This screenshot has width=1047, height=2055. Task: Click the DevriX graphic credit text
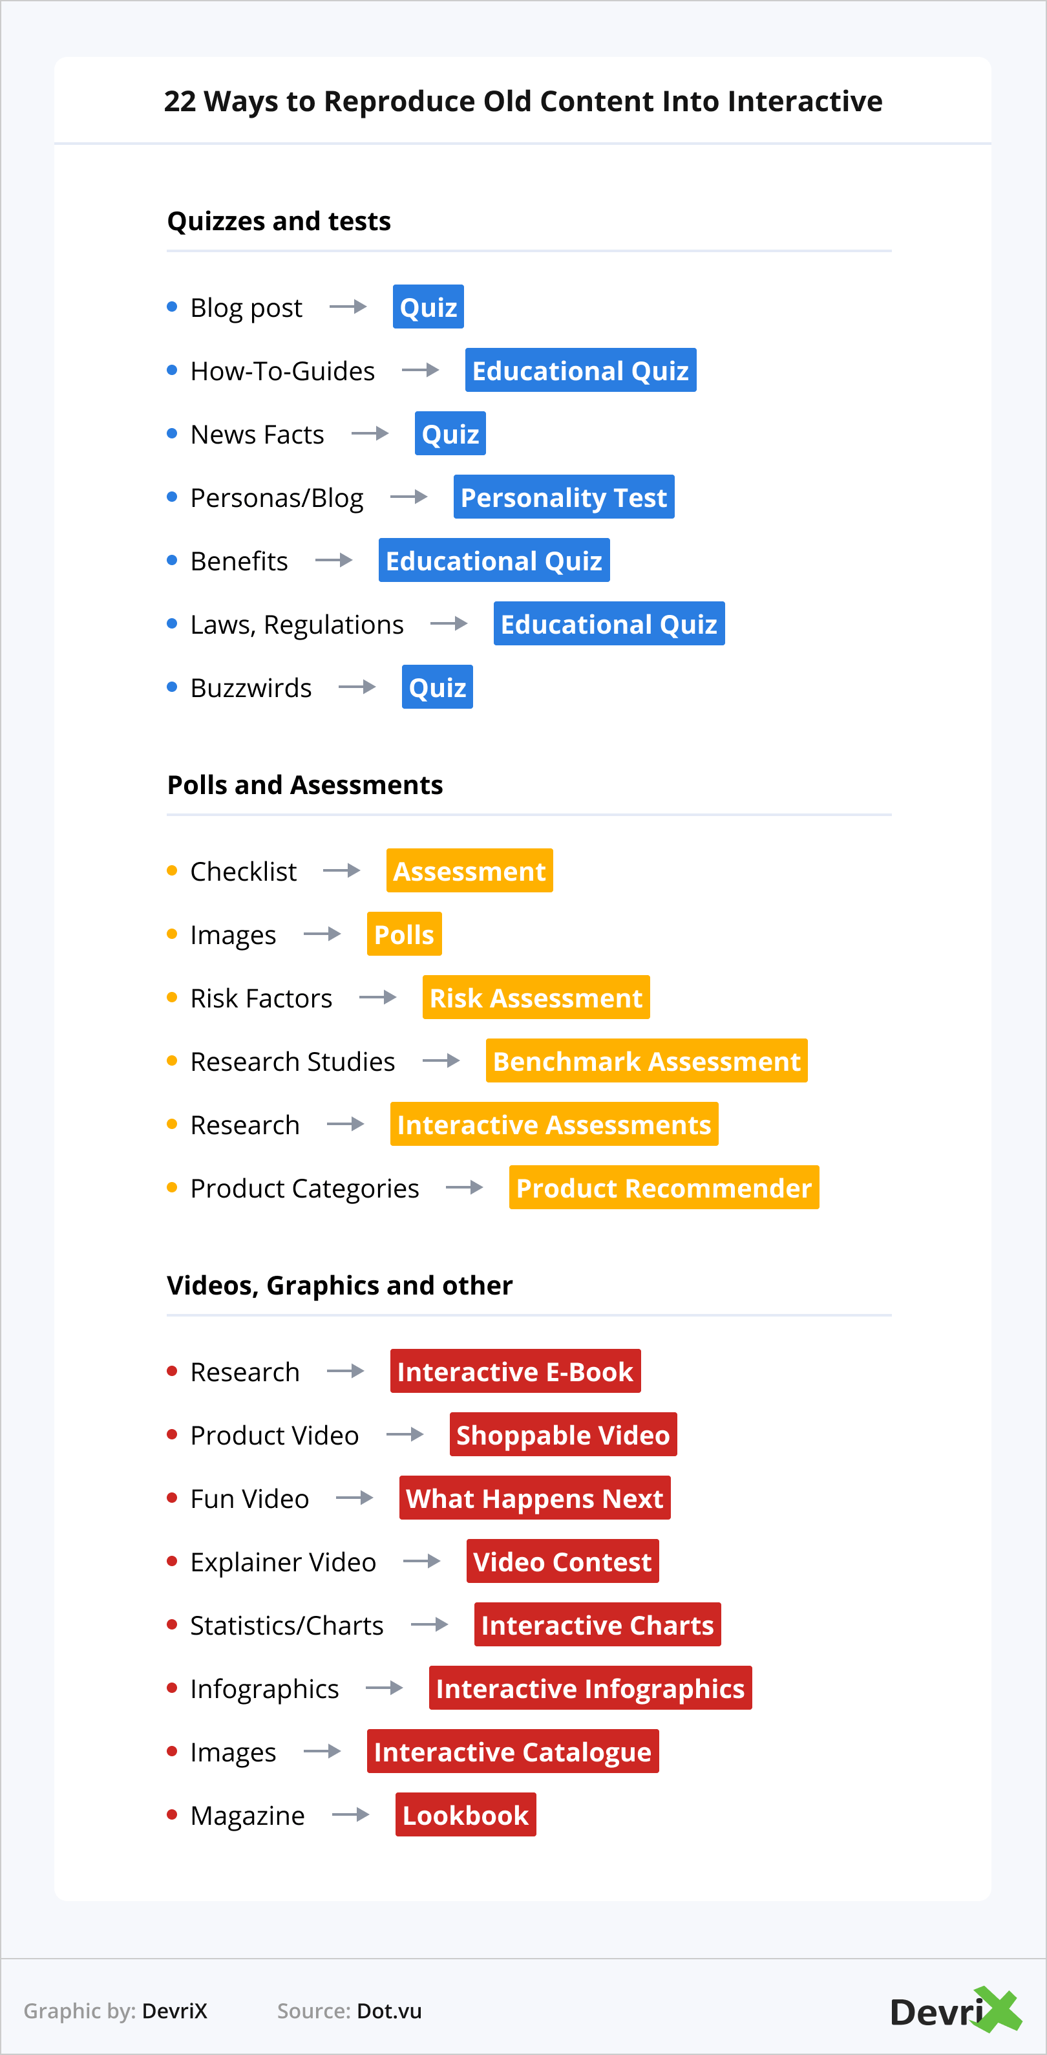(x=174, y=2010)
